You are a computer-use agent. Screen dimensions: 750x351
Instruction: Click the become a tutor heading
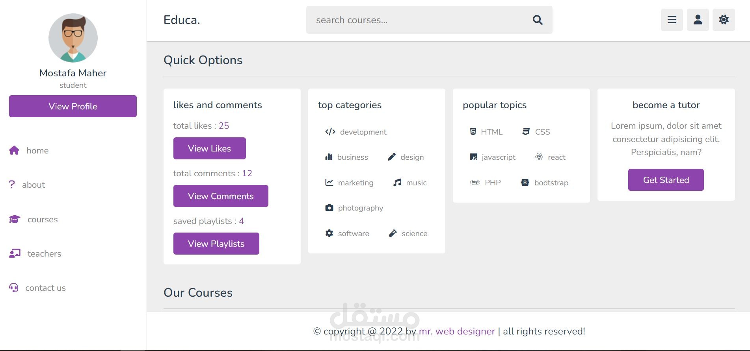[666, 105]
